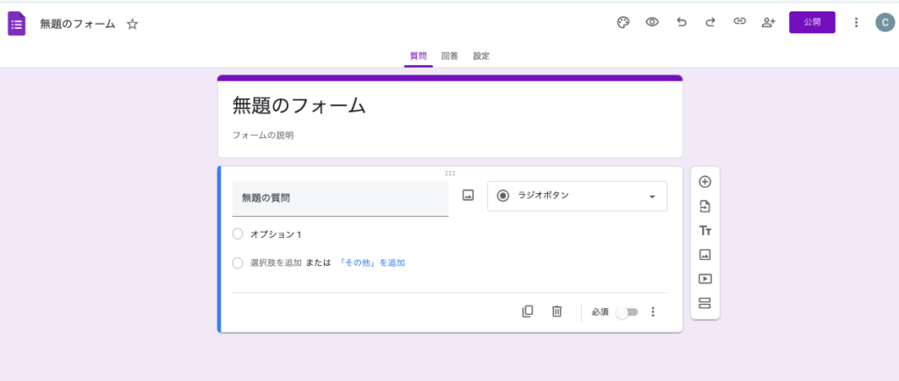Select the オプション 1 radio button
The image size is (899, 381).
point(238,234)
